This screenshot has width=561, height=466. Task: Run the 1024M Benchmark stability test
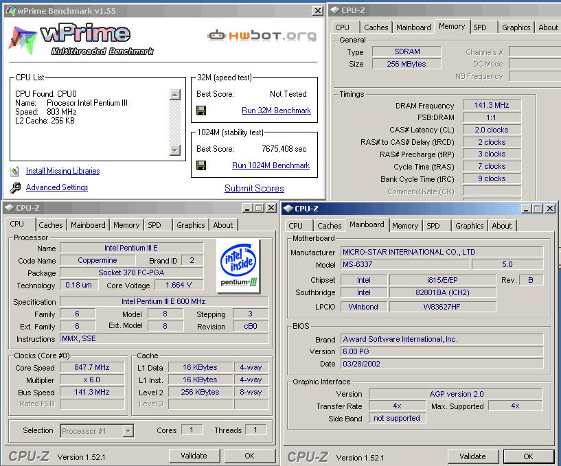(x=271, y=165)
